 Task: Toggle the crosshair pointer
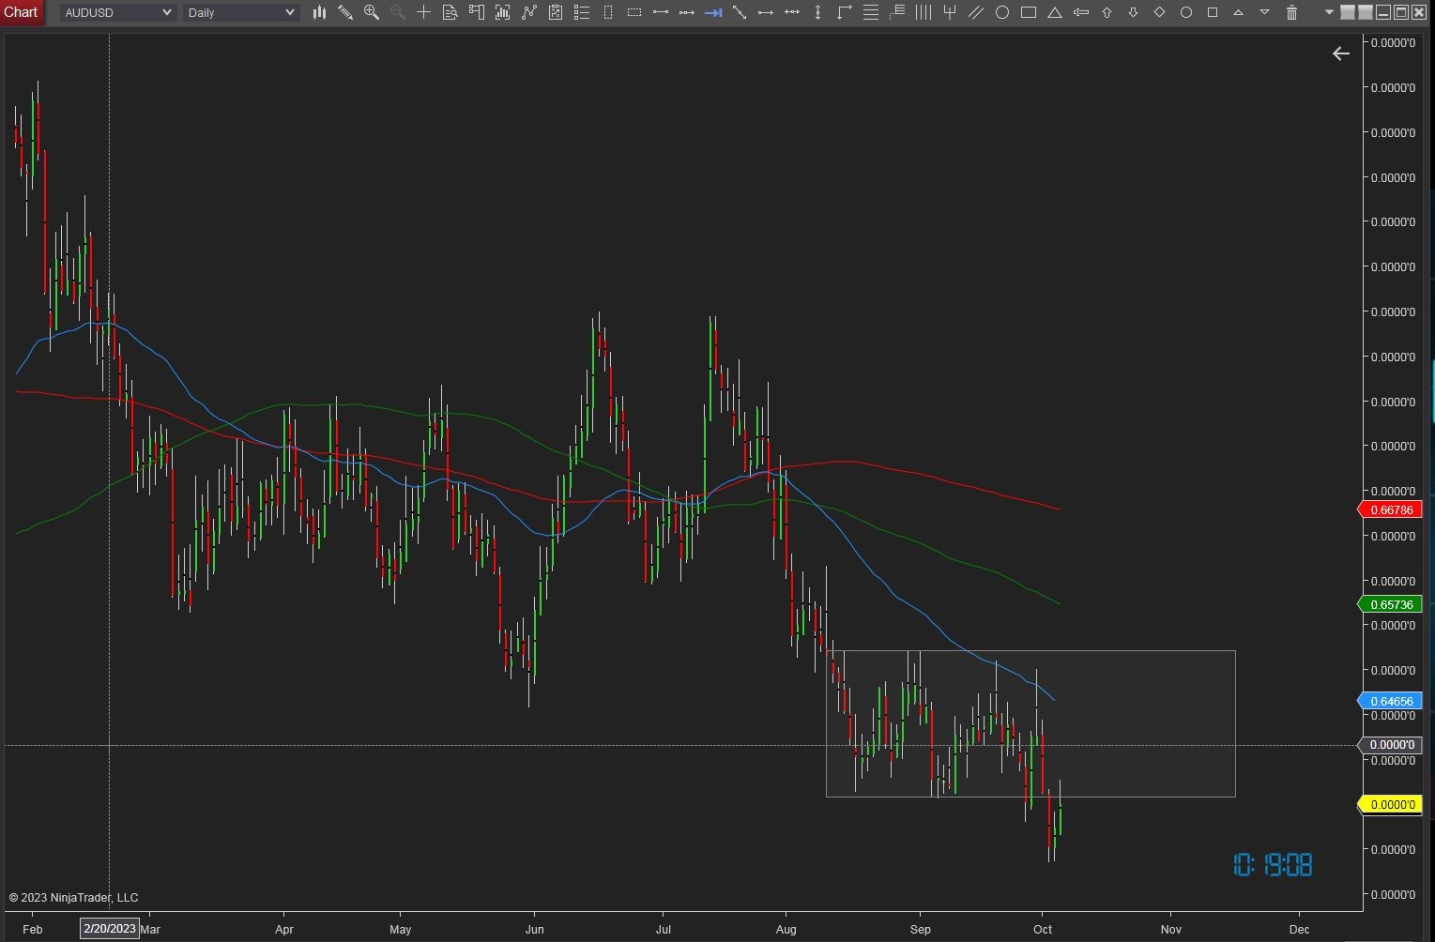coord(424,12)
